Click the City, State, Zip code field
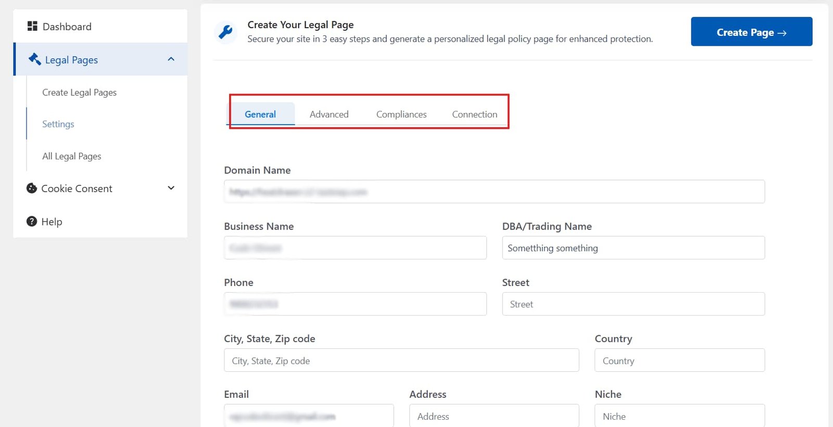This screenshot has width=833, height=427. pyautogui.click(x=401, y=360)
